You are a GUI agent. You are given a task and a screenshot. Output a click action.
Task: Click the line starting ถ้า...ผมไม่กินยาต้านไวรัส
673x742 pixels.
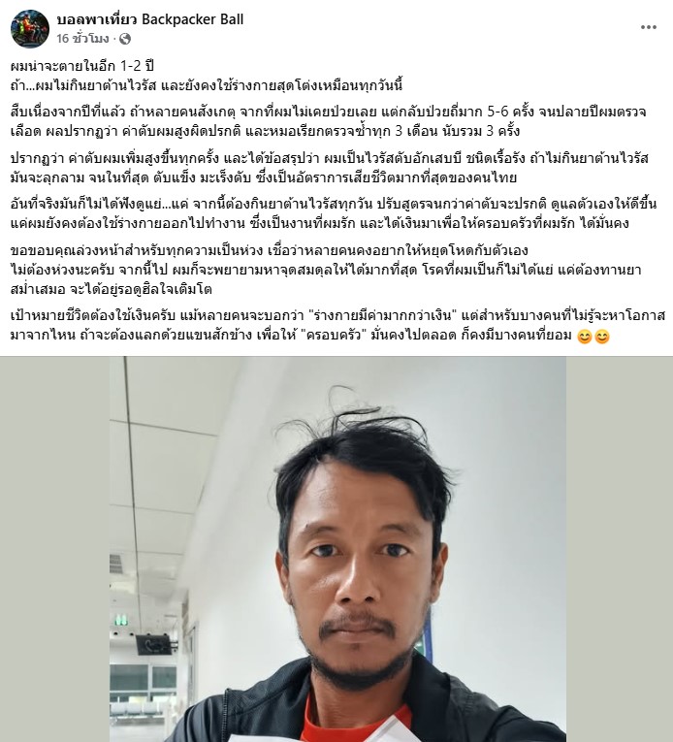click(207, 85)
